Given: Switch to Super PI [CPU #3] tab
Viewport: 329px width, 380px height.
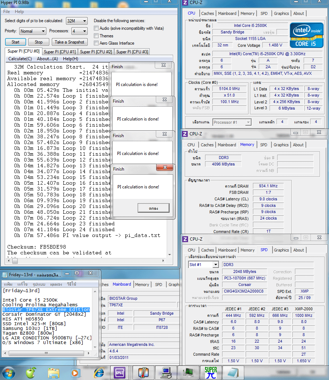Looking at the screenshot, I should [132, 52].
